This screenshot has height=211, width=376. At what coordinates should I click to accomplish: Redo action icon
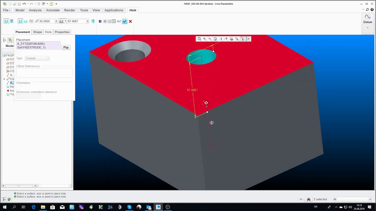(31, 4)
